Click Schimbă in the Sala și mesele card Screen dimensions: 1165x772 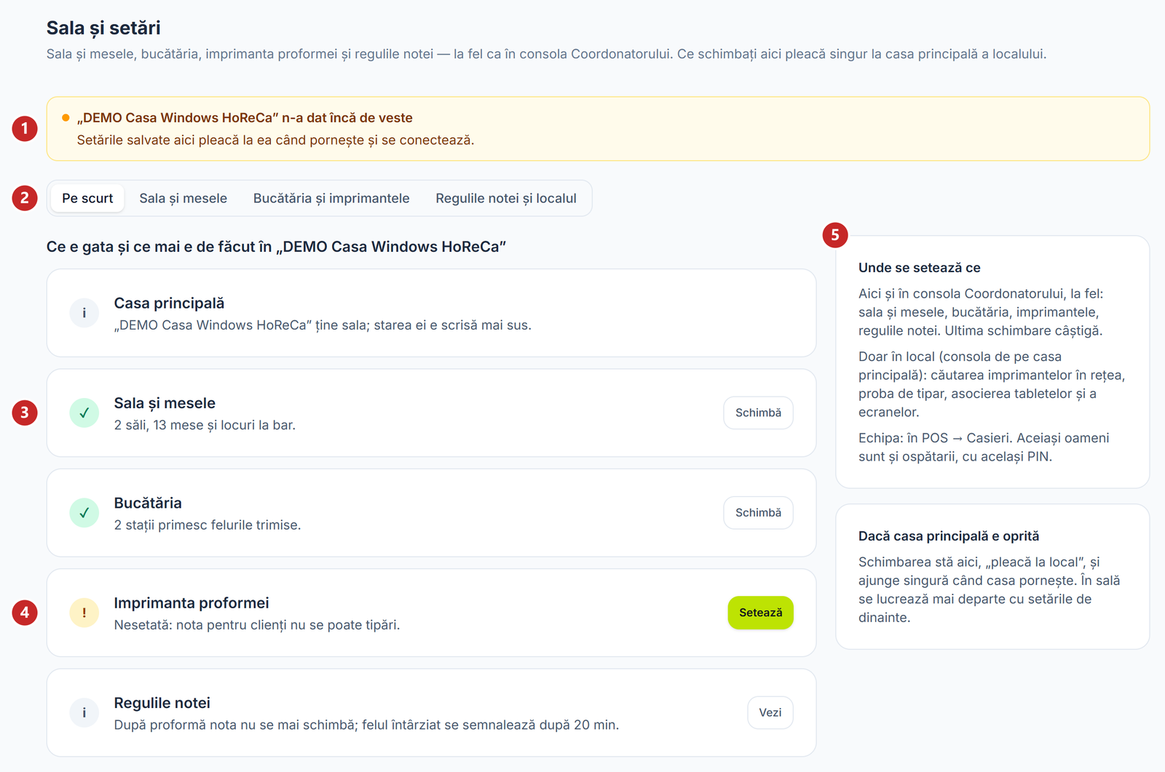point(758,413)
